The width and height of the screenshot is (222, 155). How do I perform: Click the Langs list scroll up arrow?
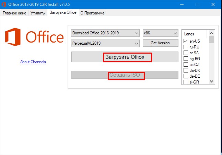211,33
